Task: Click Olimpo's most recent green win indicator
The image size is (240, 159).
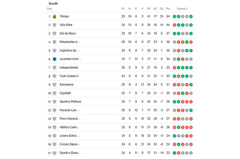Action: 191,16
